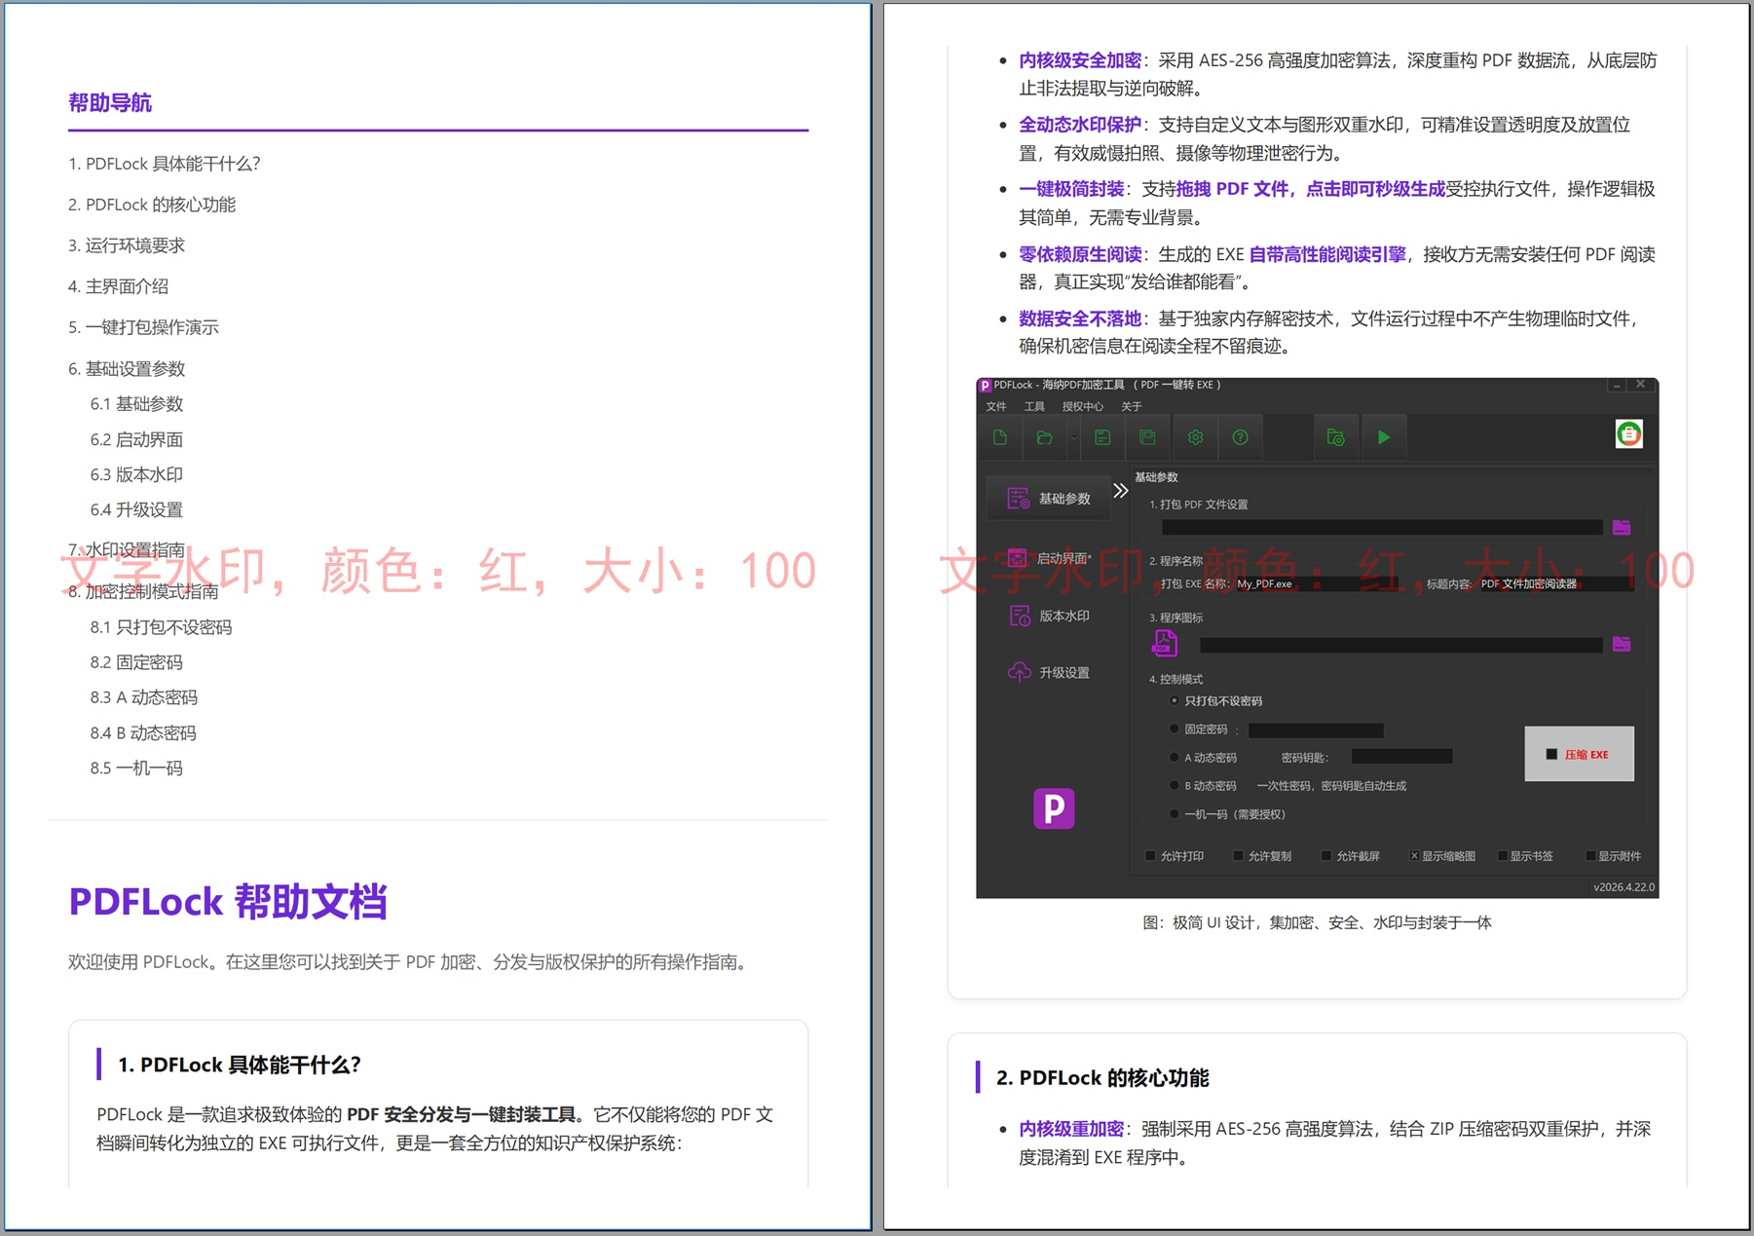The height and width of the screenshot is (1236, 1754).
Task: Click the 程序图标 path field
Action: (1401, 645)
